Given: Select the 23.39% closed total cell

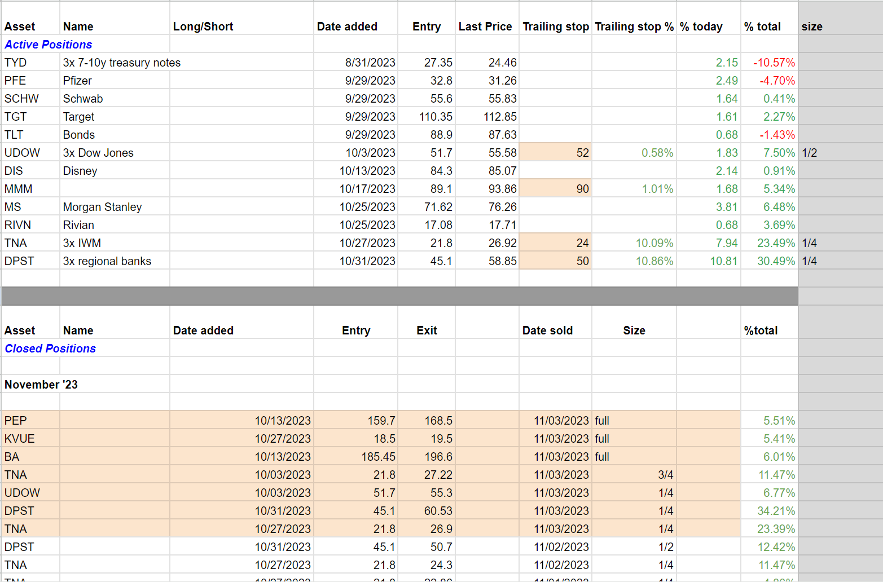Looking at the screenshot, I should coord(770,529).
